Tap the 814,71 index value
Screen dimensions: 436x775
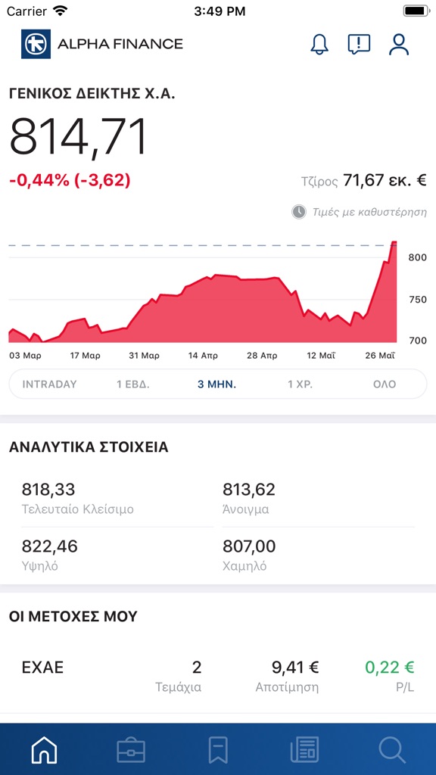[x=76, y=135]
